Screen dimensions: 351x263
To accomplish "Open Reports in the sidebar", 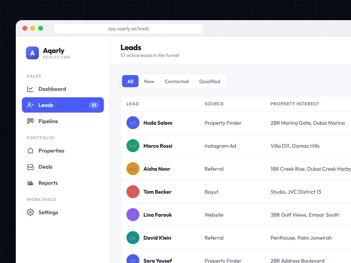I will [63, 183].
